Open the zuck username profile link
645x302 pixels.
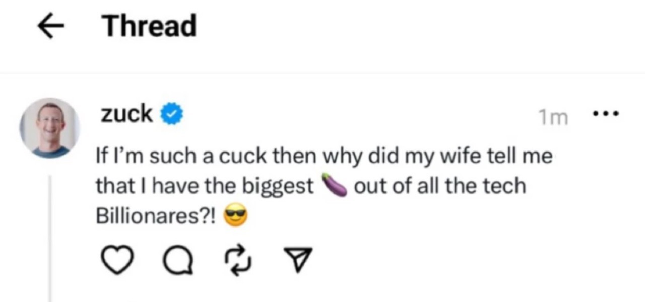126,115
